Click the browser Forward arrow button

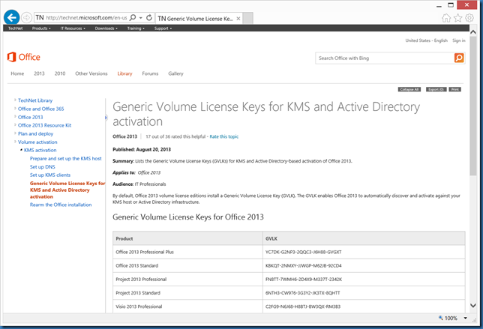(x=27, y=16)
